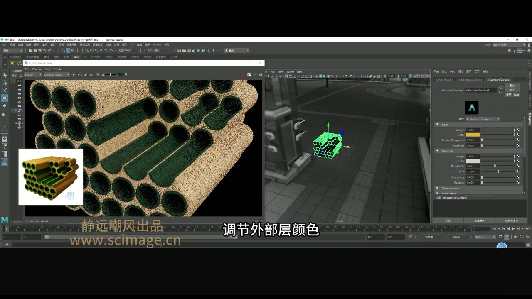Click the Base Weight value field
532x299 pixels.
(473, 130)
